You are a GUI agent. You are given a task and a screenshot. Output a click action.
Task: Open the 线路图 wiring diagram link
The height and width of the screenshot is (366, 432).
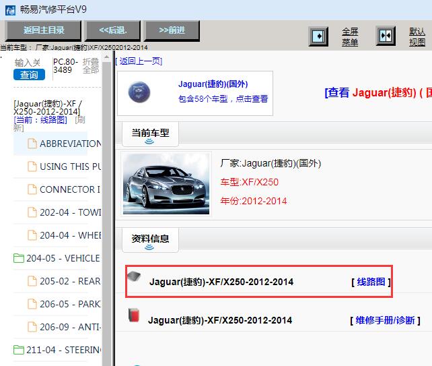point(371,282)
